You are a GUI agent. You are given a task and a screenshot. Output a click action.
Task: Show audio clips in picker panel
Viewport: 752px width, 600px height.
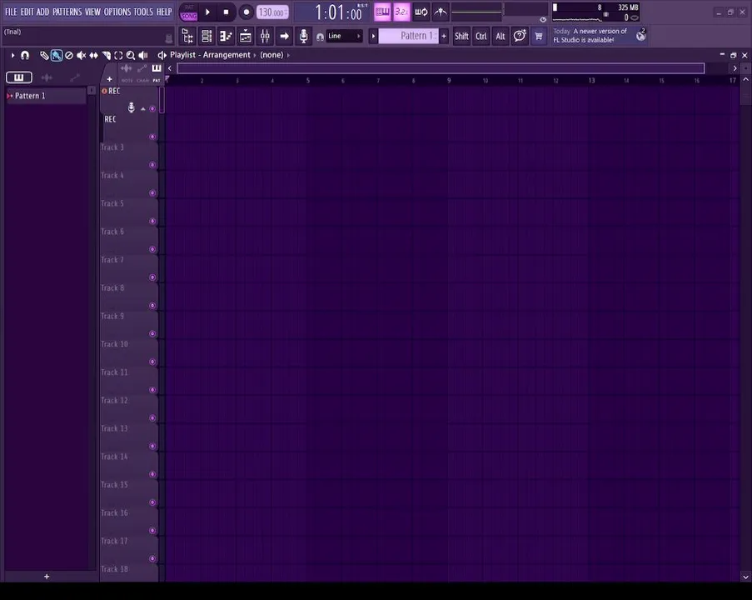[47, 77]
